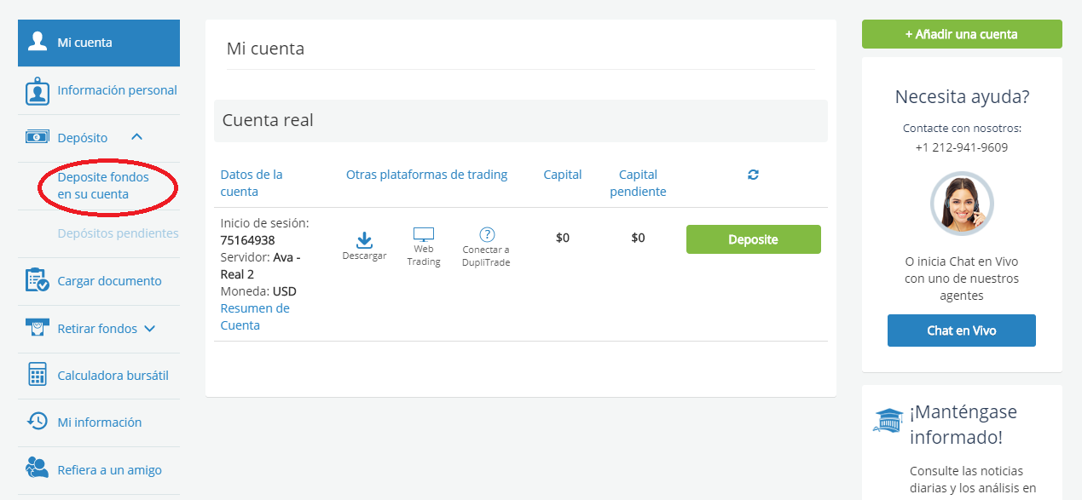Click the support agent avatar photo
Image resolution: width=1082 pixels, height=500 pixels.
point(961,204)
